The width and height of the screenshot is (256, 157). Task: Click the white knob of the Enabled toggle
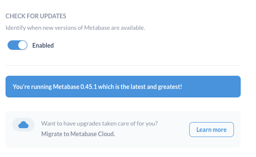23,45
